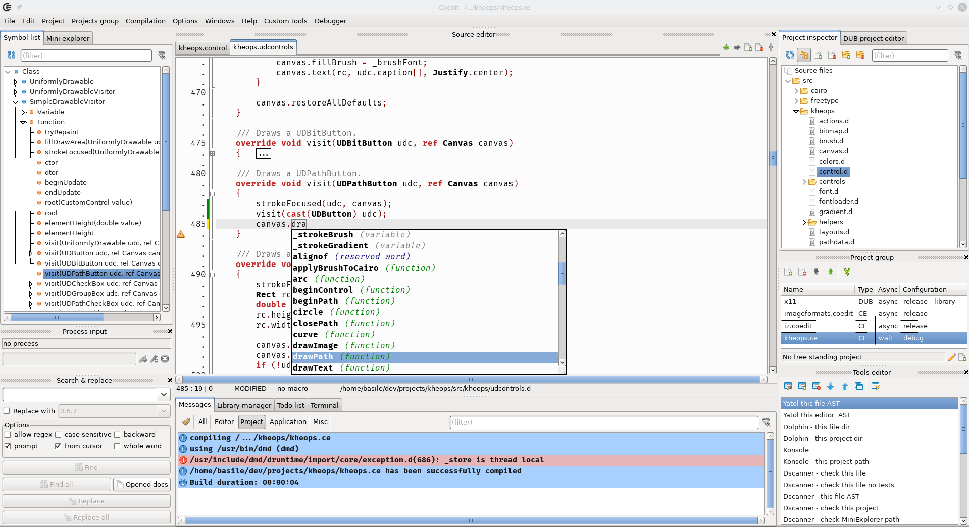Enable the allow regex option

click(8, 435)
